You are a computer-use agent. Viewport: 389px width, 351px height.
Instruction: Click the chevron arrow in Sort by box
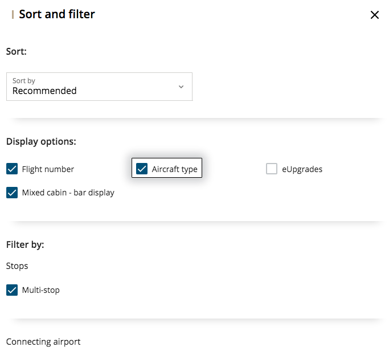click(x=181, y=87)
